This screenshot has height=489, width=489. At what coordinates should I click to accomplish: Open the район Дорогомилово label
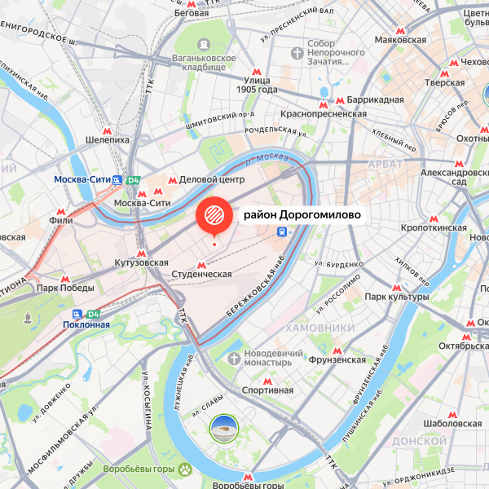pyautogui.click(x=302, y=214)
